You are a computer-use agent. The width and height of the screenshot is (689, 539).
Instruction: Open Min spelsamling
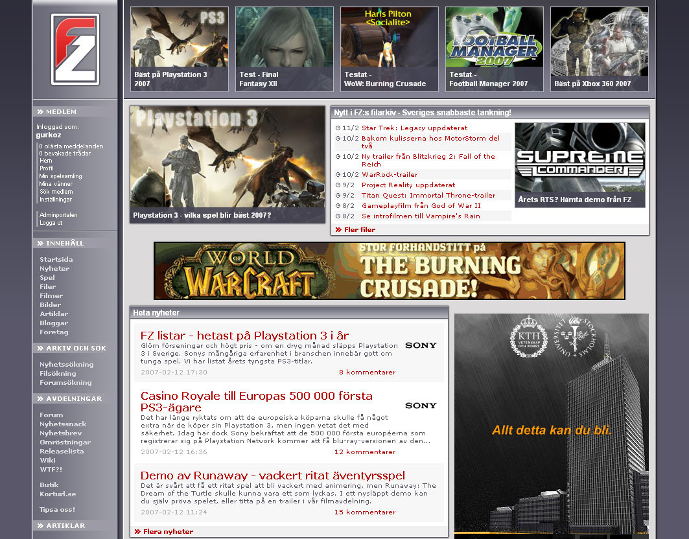pyautogui.click(x=61, y=176)
